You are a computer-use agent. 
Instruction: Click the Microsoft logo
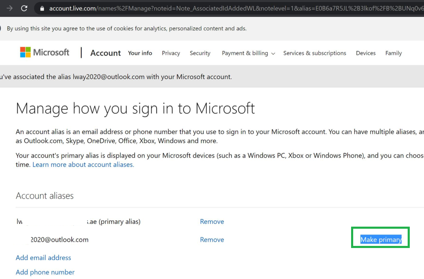pos(44,52)
